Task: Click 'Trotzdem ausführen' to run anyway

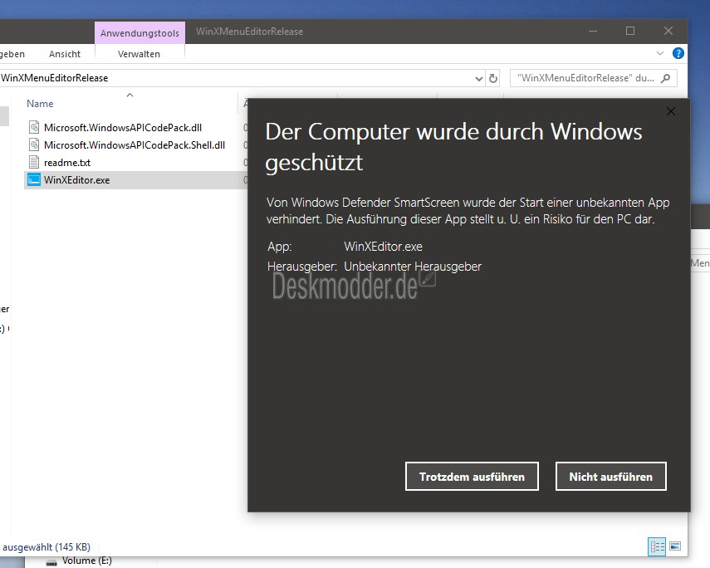Action: 472,477
